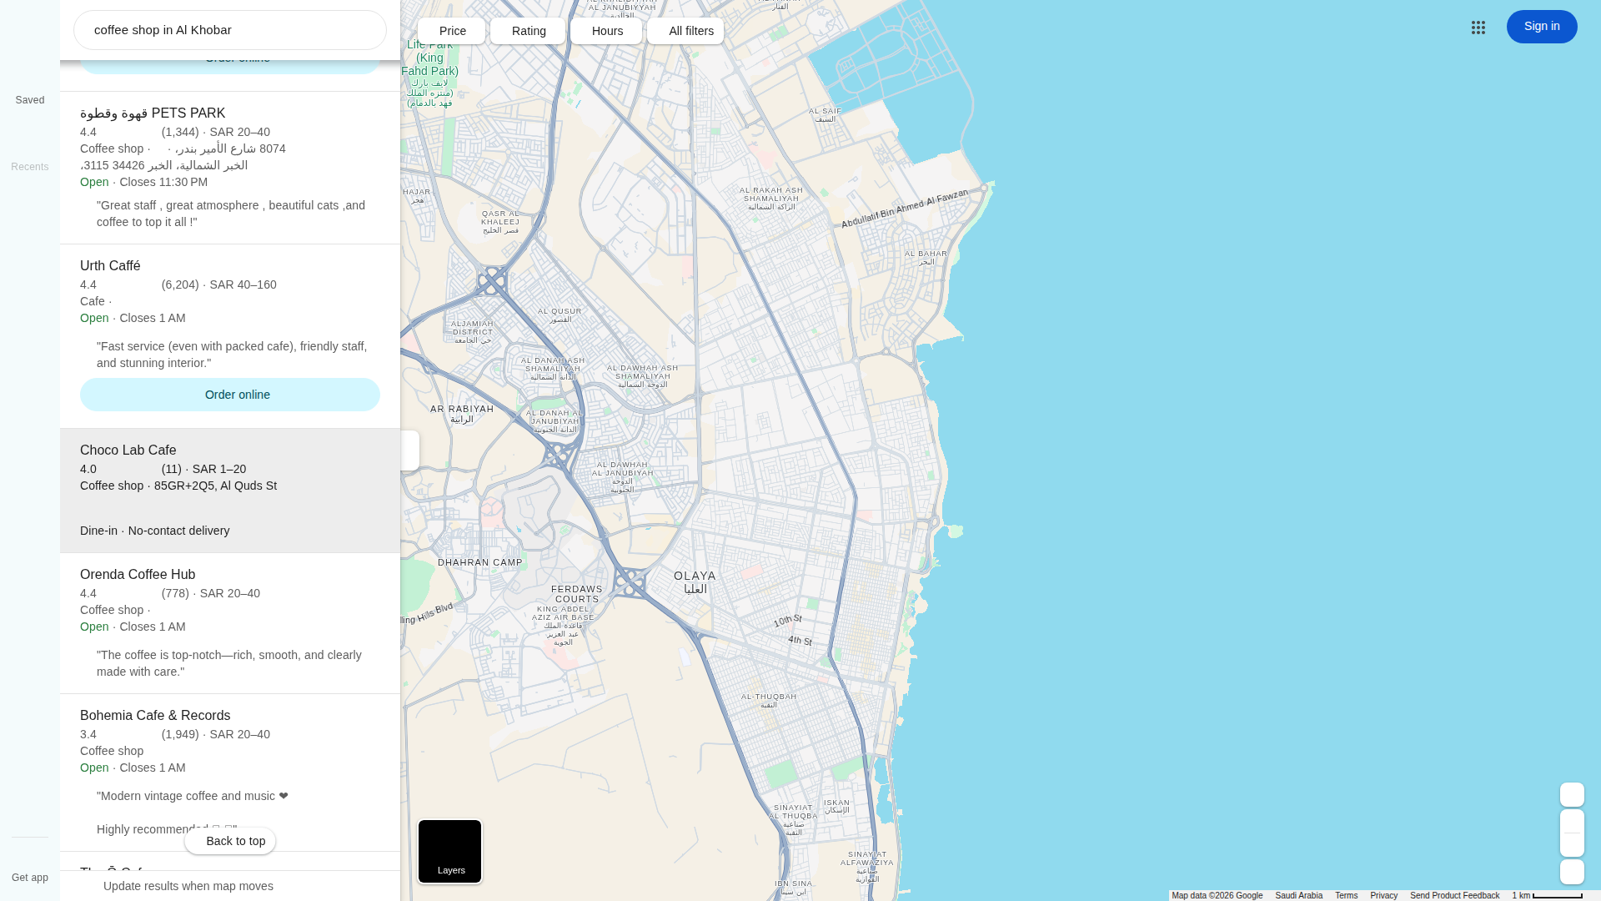Click the DHAHRAN CAMP map label
1601x901 pixels.
pos(480,562)
